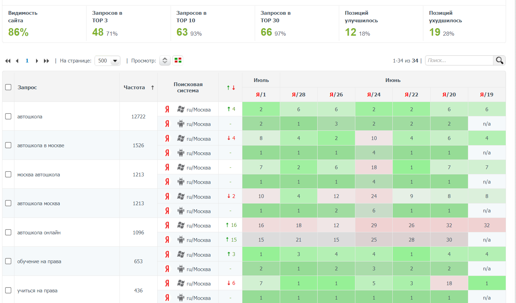
Task: Switch to the compact collapse view icon
Action: click(165, 61)
